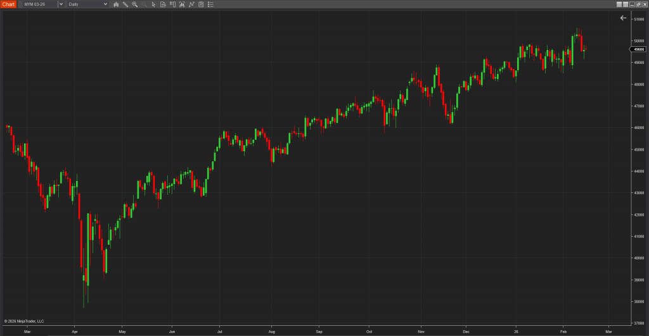Open the strategies icon in toolbar
Image resolution: width=649 pixels, height=336 pixels.
pos(201,4)
